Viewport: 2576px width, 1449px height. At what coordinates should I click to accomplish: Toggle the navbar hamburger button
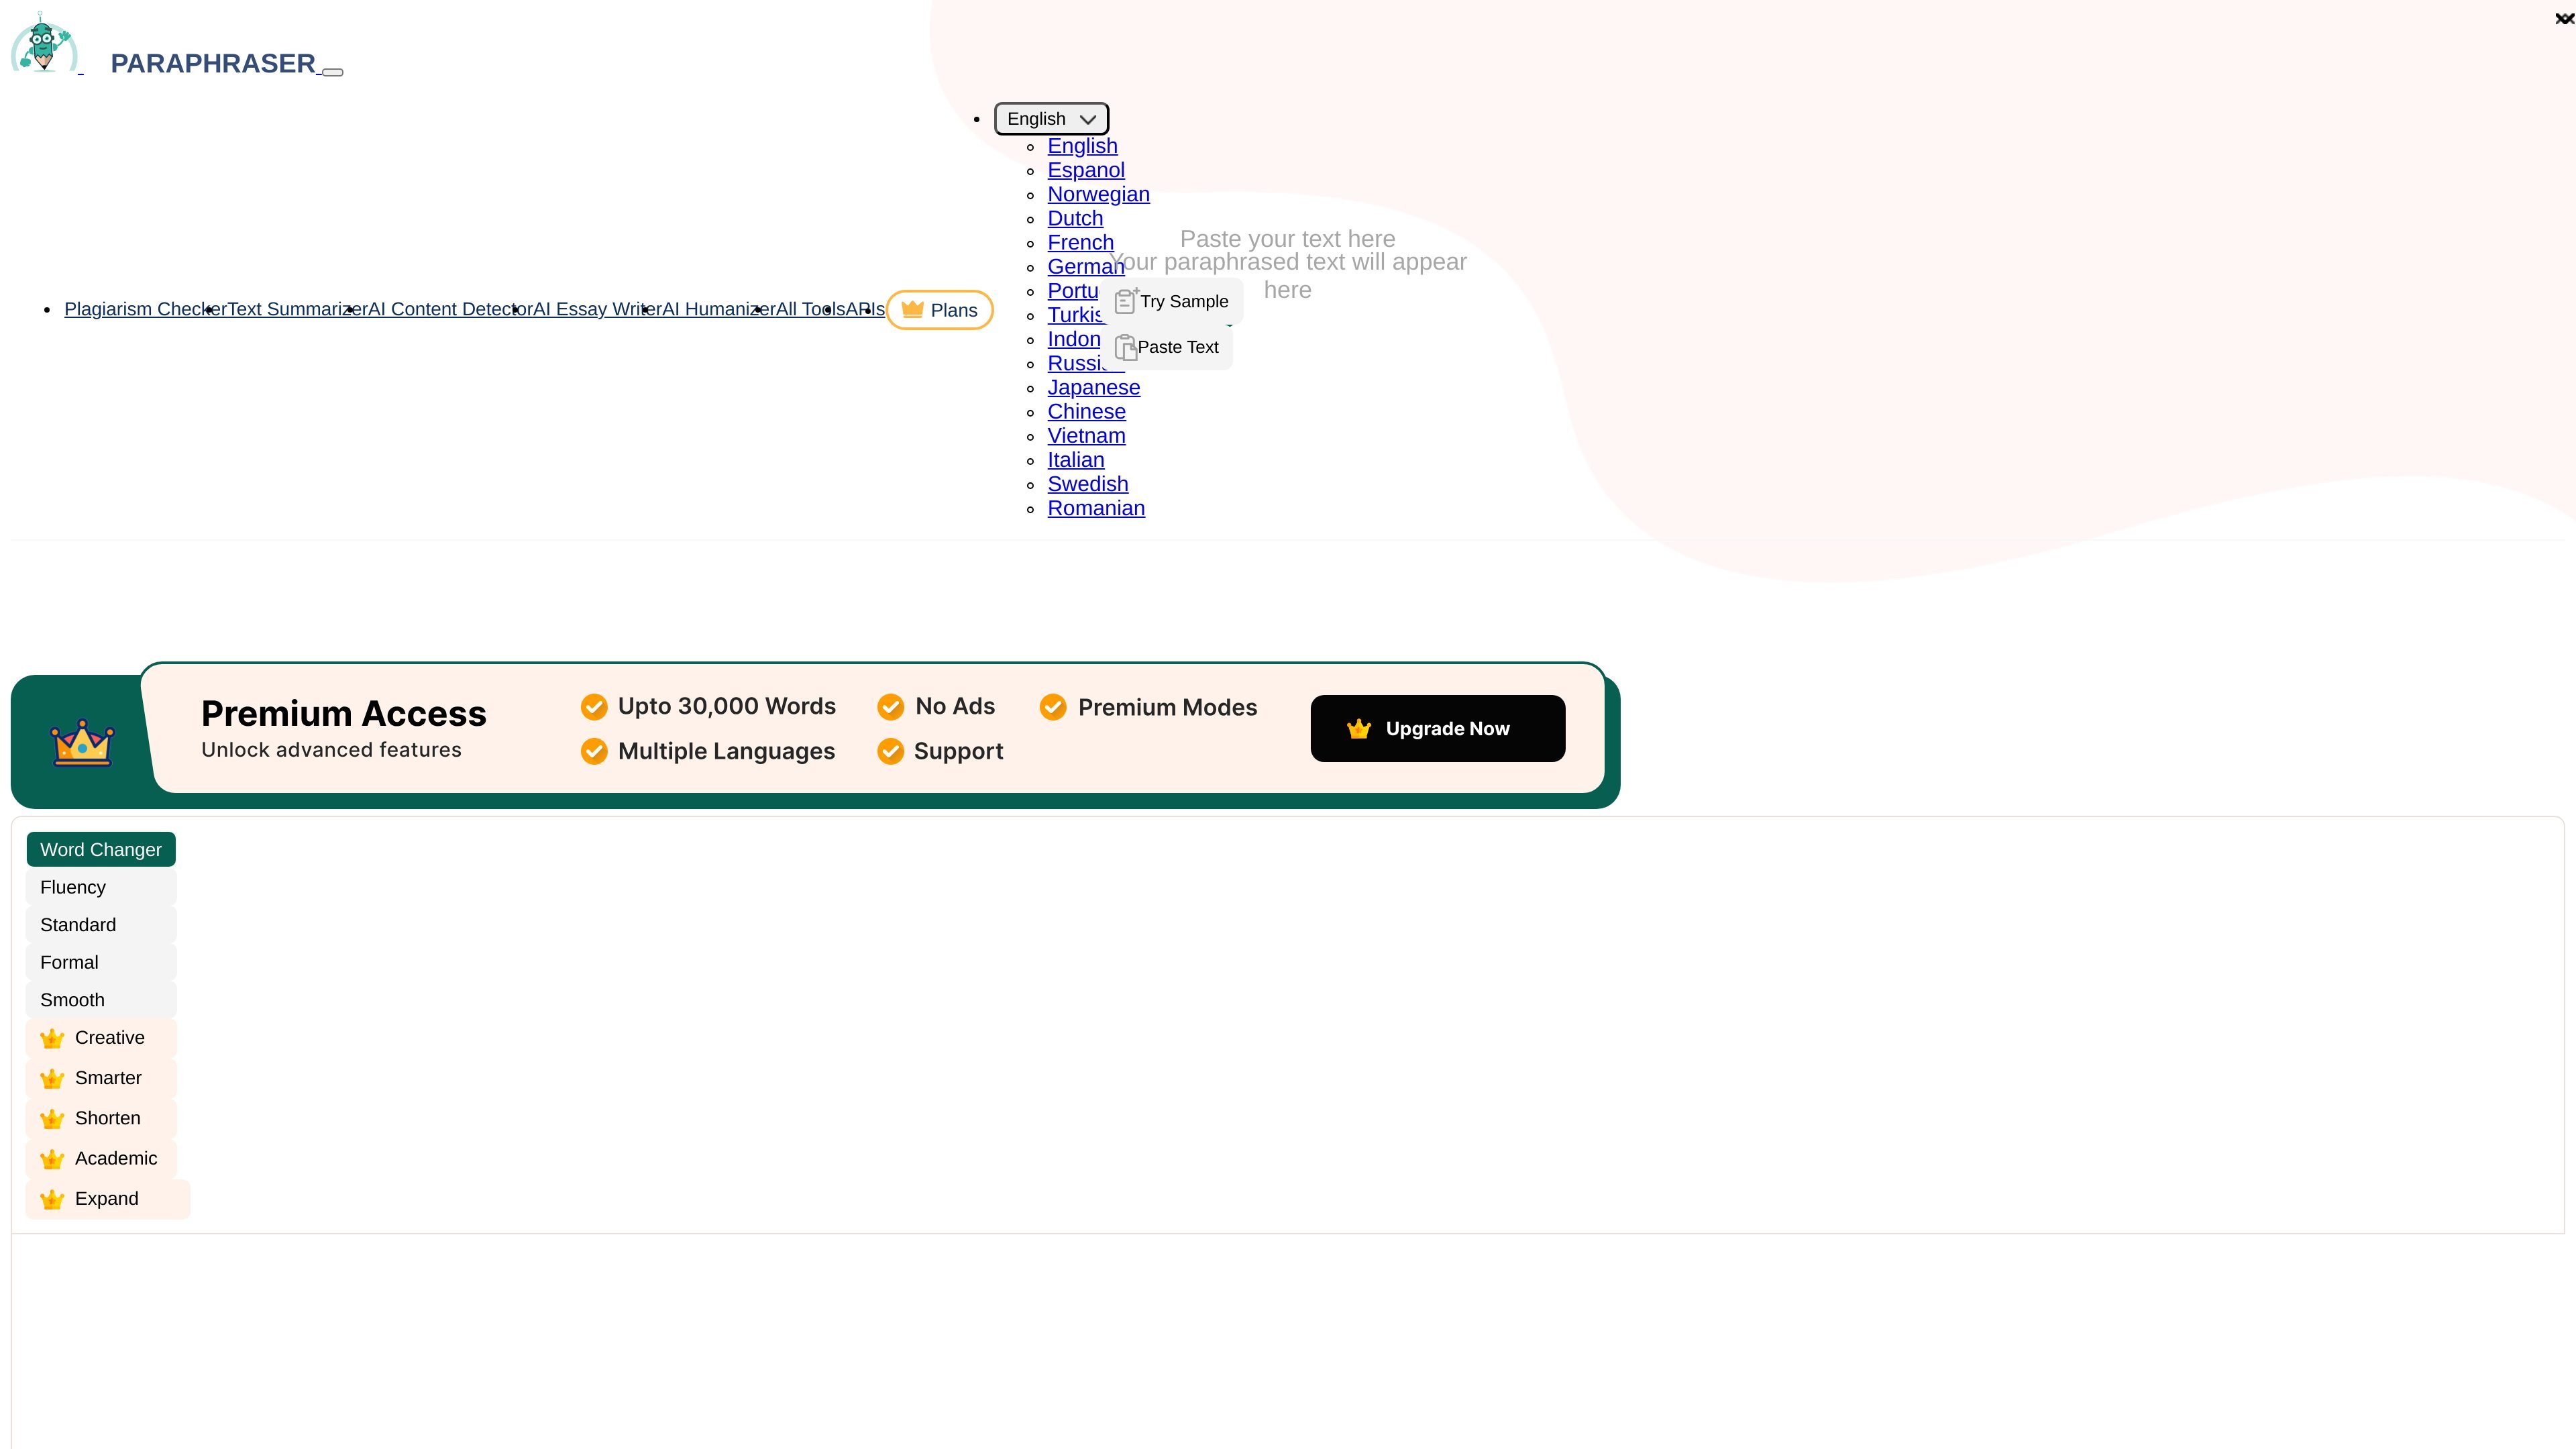[333, 72]
